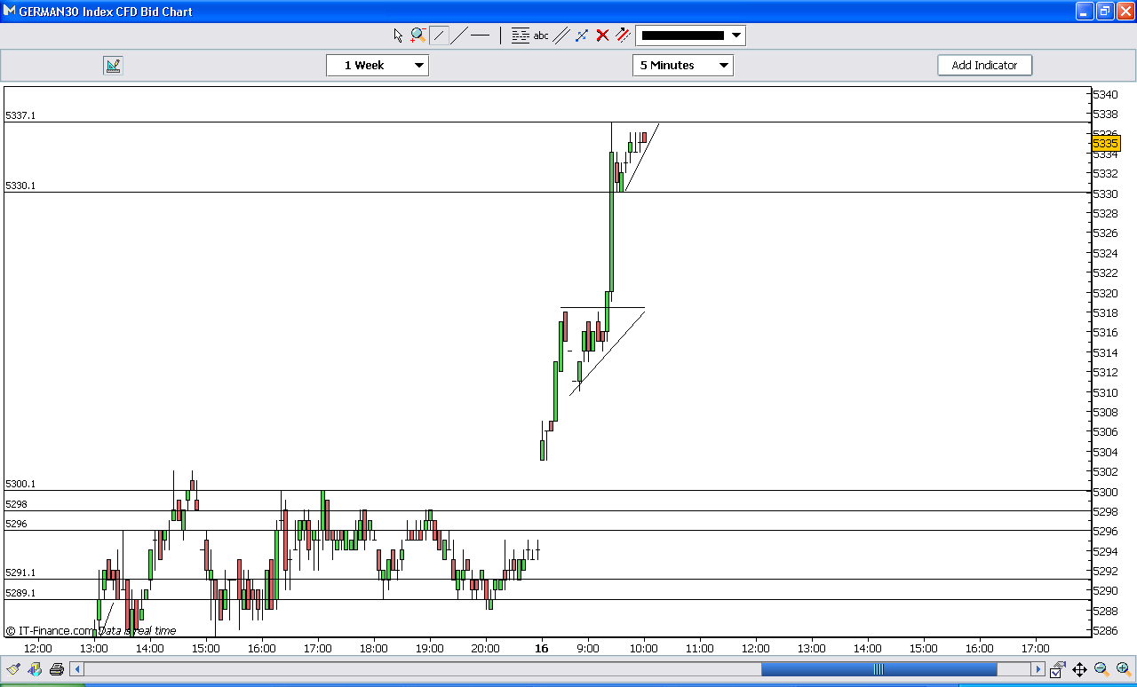Open the line color dropdown

pyautogui.click(x=736, y=36)
